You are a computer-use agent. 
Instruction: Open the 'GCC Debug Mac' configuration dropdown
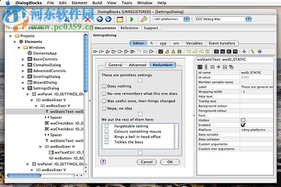pyautogui.click(x=248, y=19)
